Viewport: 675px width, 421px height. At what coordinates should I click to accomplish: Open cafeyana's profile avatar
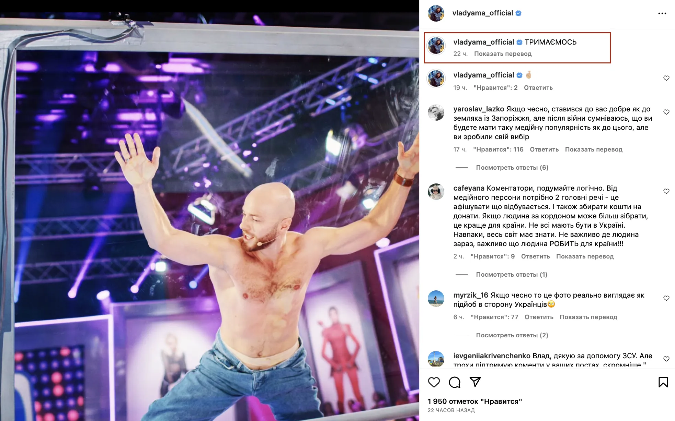tap(436, 192)
